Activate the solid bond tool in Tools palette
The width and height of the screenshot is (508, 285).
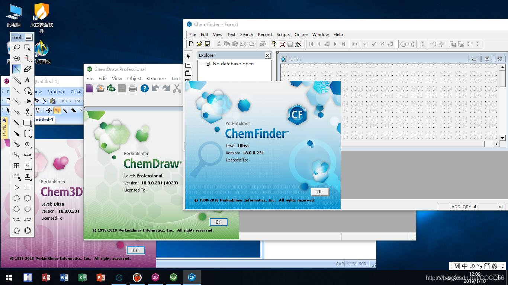click(x=17, y=69)
